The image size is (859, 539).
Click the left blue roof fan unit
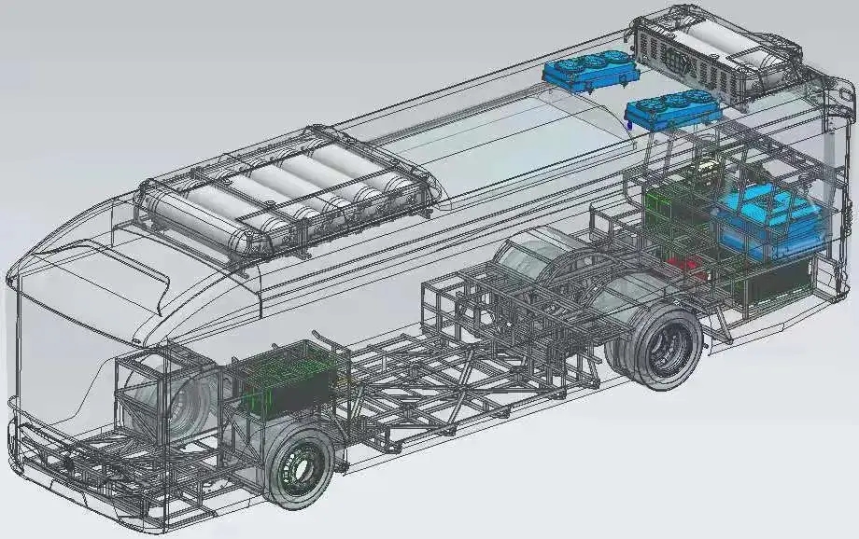point(588,71)
